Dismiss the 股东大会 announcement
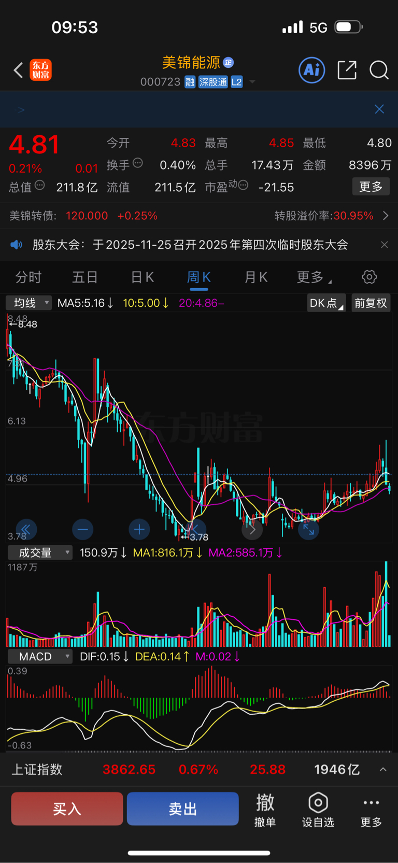 [384, 245]
